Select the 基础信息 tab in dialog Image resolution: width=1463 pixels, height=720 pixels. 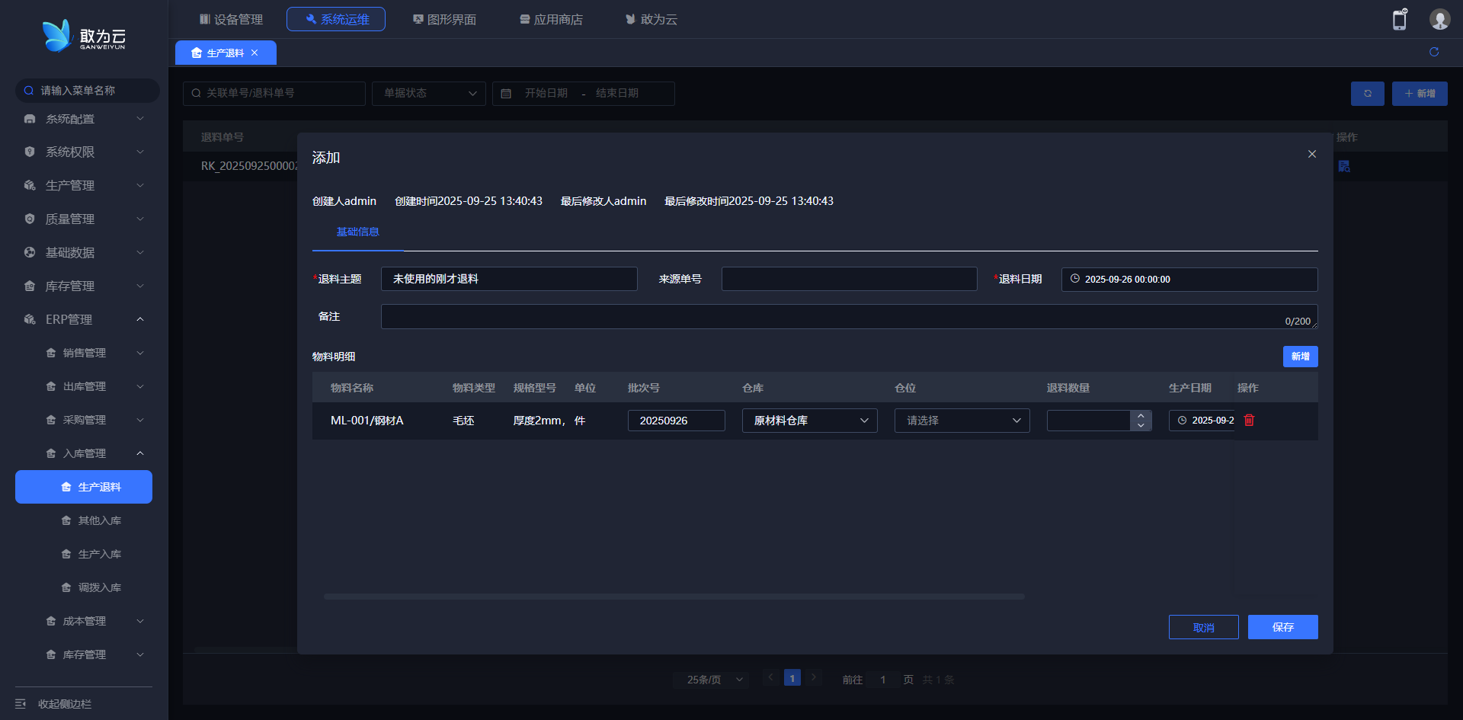pyautogui.click(x=357, y=232)
